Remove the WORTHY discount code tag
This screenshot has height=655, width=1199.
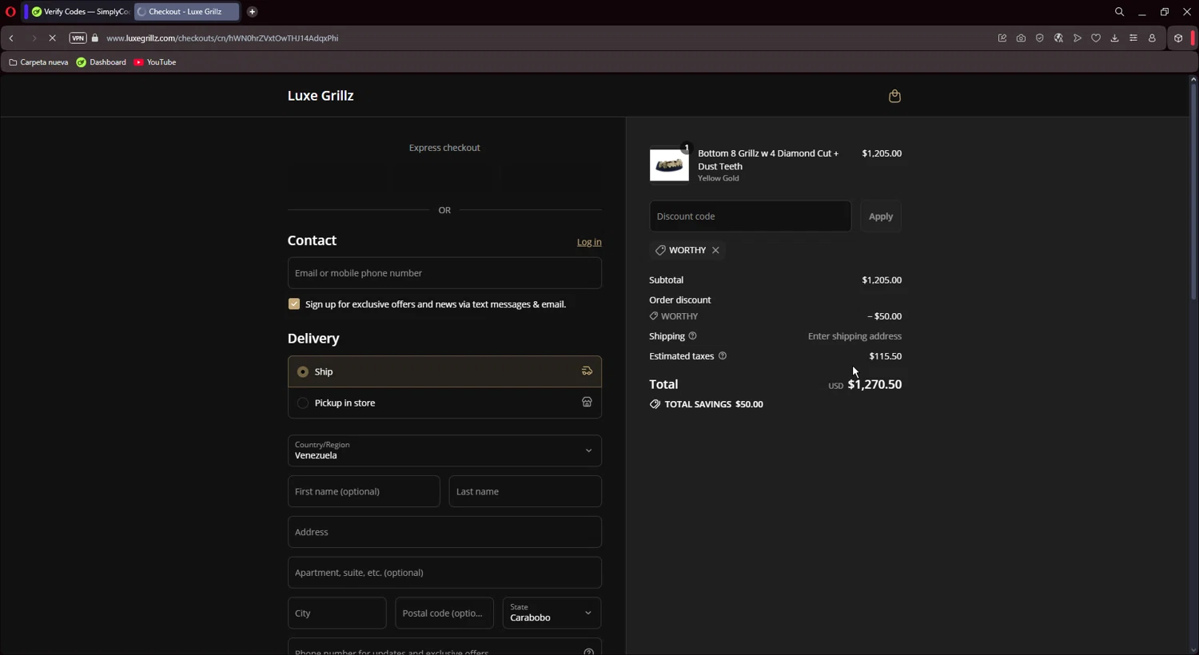pos(715,250)
